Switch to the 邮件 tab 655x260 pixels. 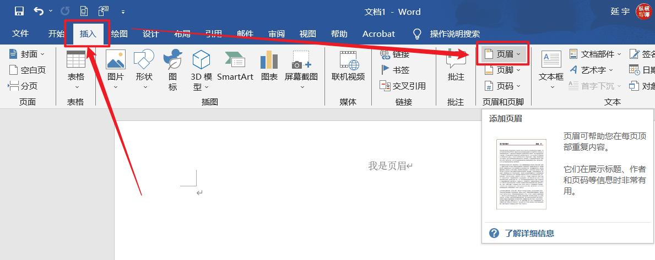[x=245, y=34]
